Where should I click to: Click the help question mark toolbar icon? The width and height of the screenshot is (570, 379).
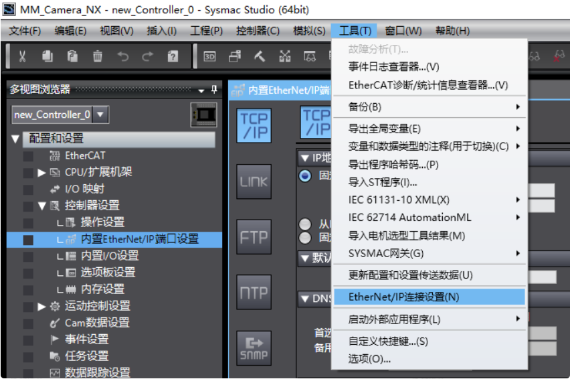(173, 56)
